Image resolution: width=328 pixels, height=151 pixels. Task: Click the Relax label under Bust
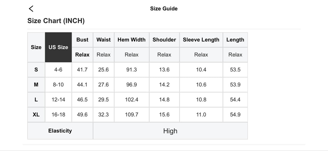pyautogui.click(x=82, y=55)
